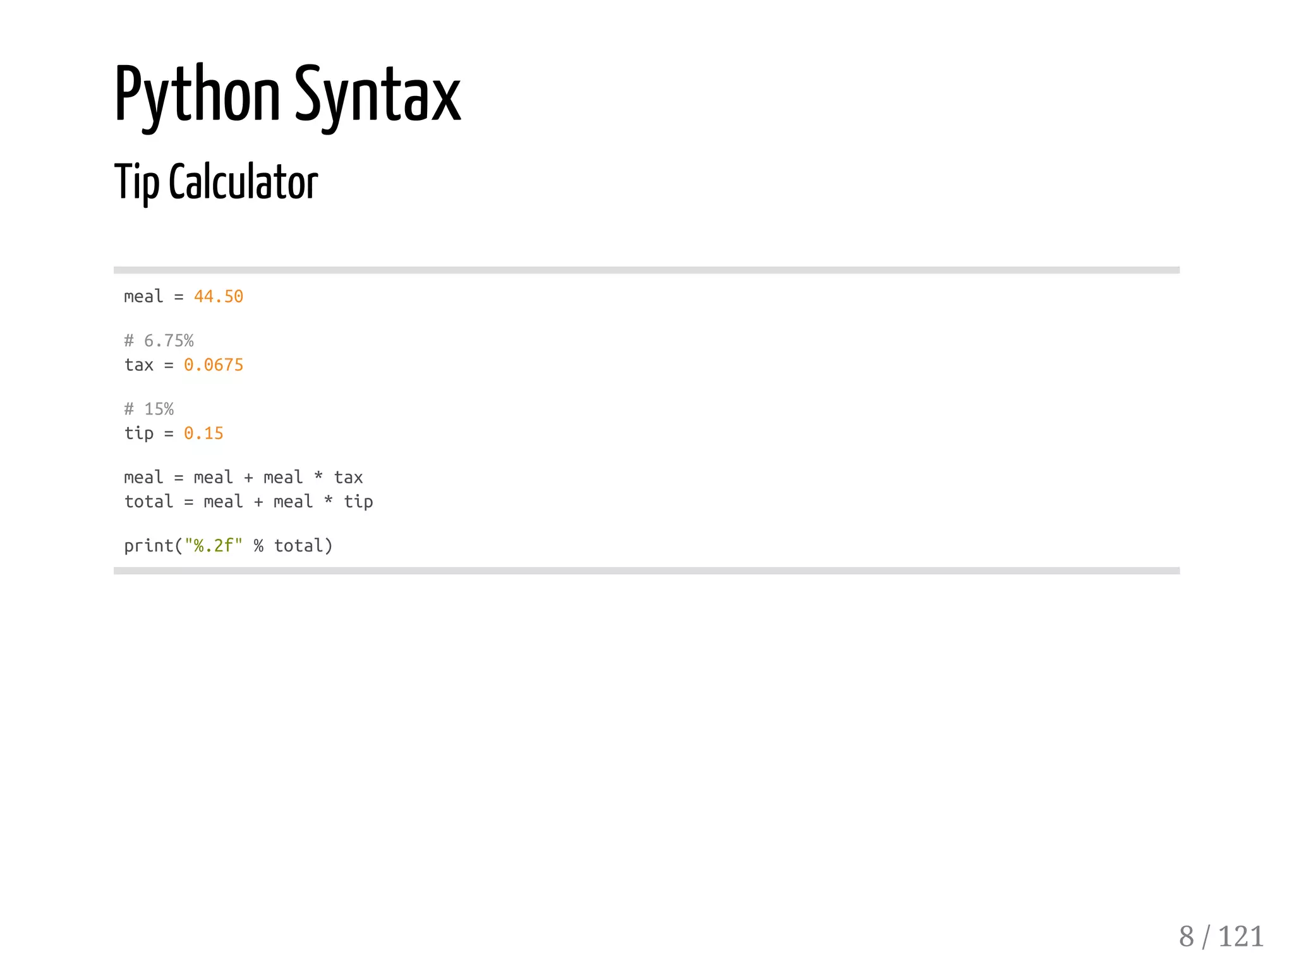Click the "Python Syntax" slide title
This screenshot has width=1294, height=971.
287,96
